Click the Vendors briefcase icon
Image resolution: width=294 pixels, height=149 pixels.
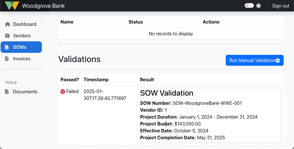[7, 36]
